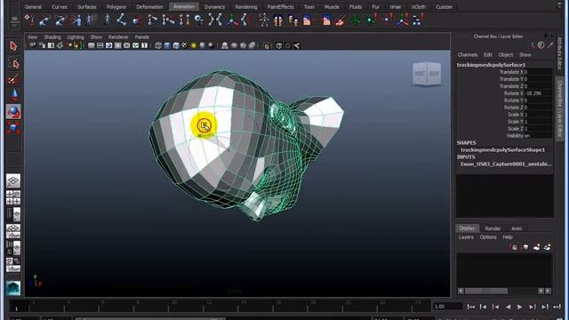Image resolution: width=569 pixels, height=320 pixels.
Task: Click the current time field 1.00
Action: pos(448,307)
